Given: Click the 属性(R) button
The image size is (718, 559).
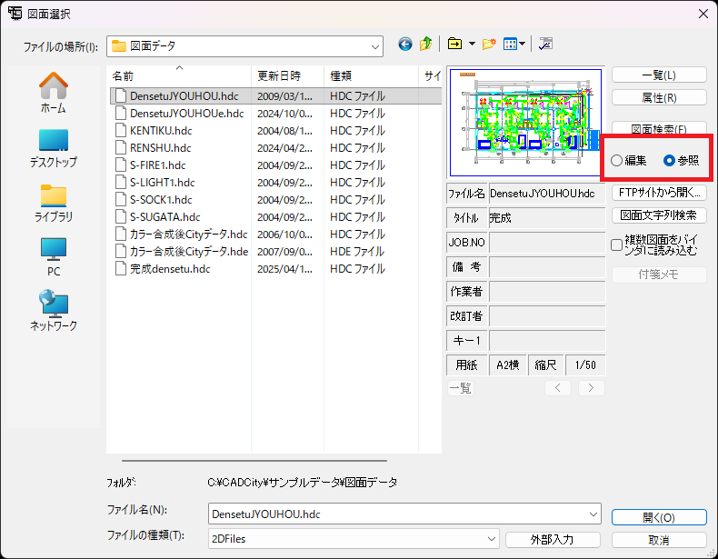Looking at the screenshot, I should pos(659,97).
